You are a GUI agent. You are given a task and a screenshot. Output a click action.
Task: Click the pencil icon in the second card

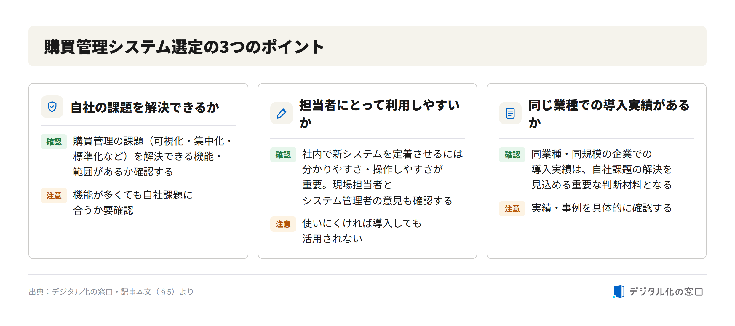coord(281,113)
